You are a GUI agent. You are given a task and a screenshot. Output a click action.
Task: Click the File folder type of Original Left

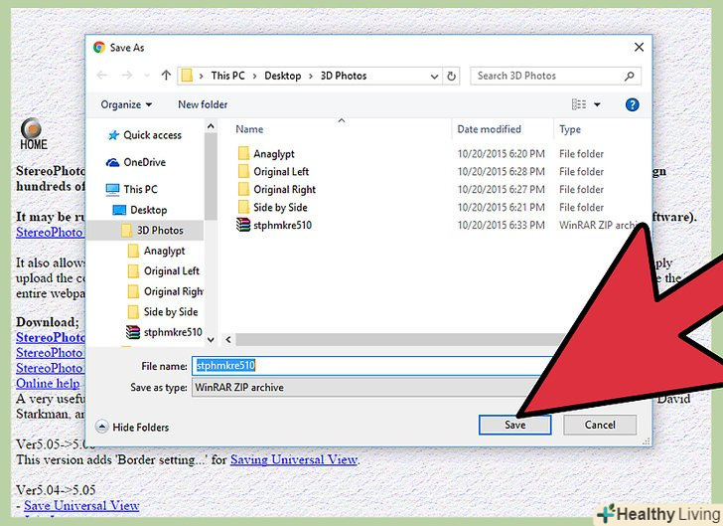coord(581,172)
